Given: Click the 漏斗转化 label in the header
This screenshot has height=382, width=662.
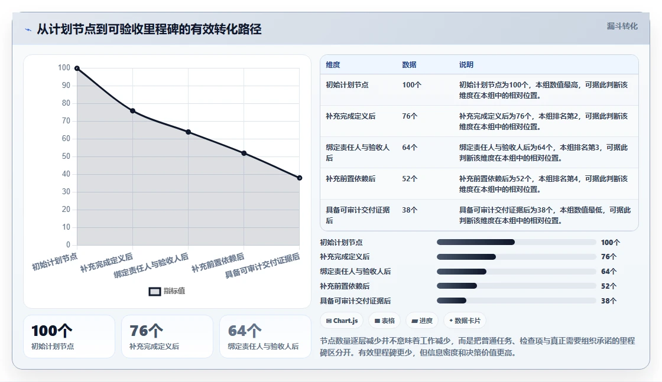Looking at the screenshot, I should tap(622, 26).
